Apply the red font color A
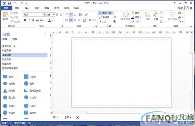Screen dimensions: 195x126 [49, 20]
